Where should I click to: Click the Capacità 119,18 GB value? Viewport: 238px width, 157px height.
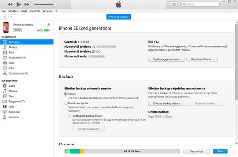[x=83, y=42]
